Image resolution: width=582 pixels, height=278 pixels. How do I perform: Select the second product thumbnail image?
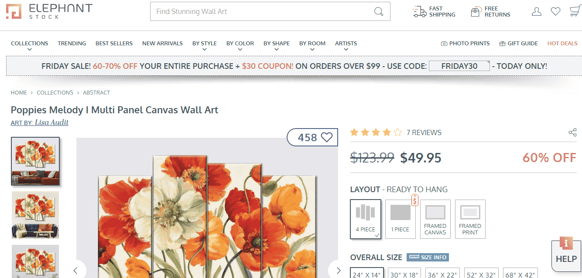pos(35,214)
